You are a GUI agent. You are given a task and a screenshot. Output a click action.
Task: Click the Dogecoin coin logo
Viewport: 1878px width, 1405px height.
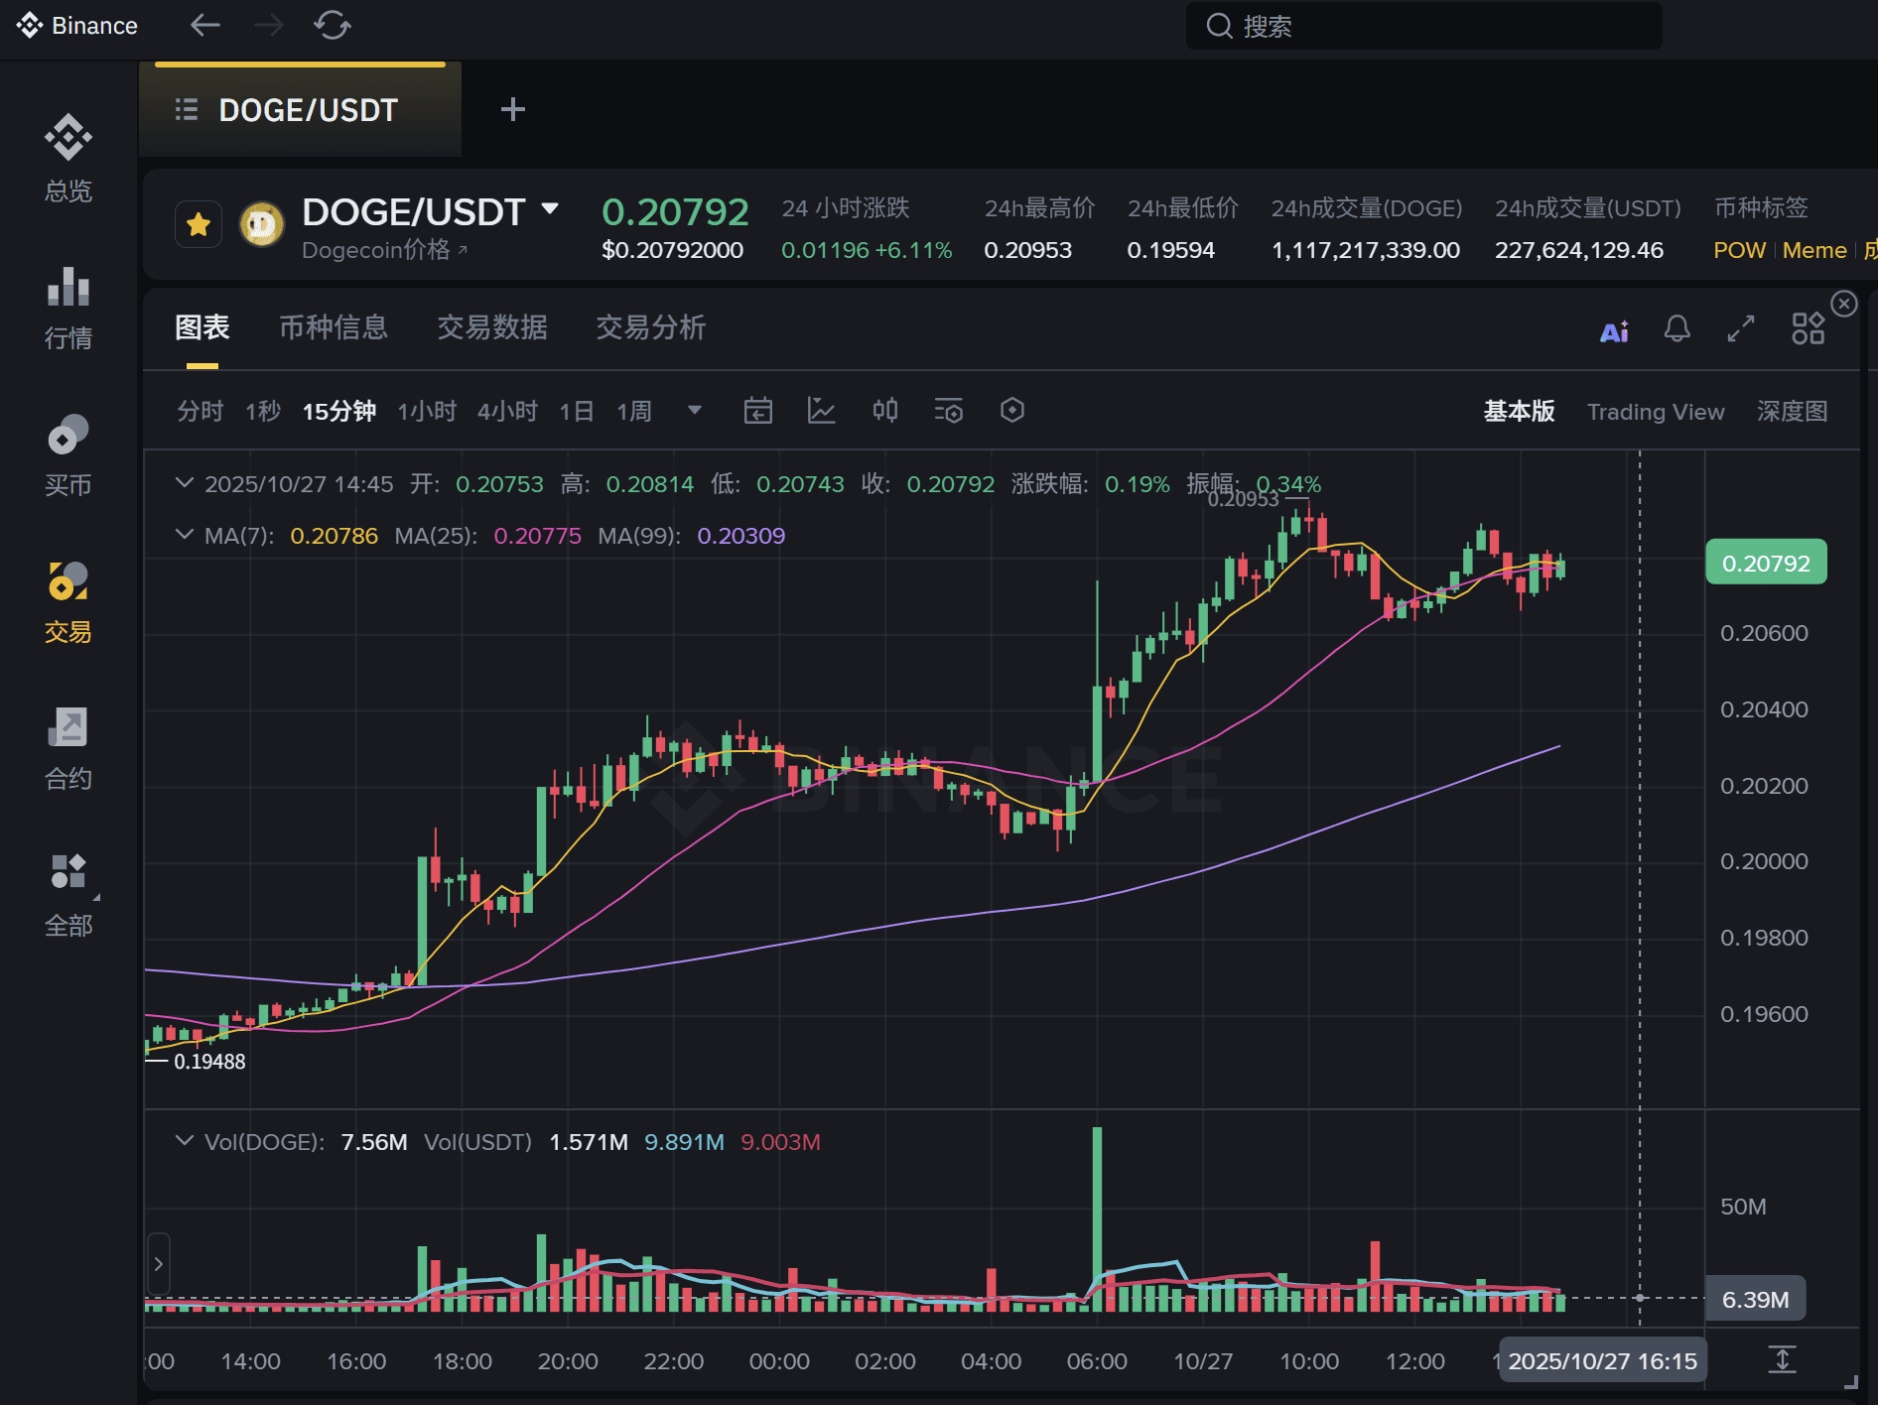(262, 225)
